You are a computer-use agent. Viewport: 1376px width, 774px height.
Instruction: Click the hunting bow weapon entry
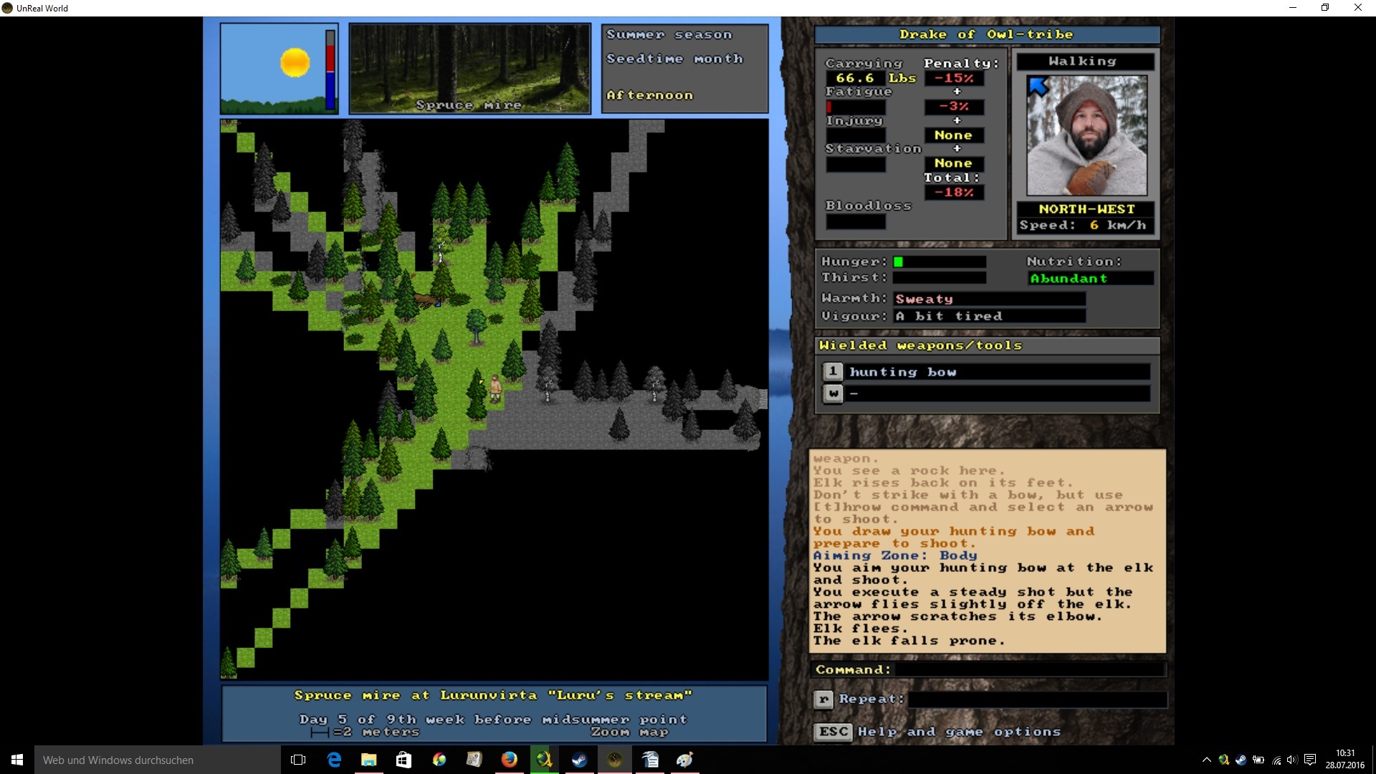pyautogui.click(x=999, y=372)
